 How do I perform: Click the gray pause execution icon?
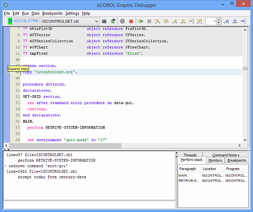122,21
